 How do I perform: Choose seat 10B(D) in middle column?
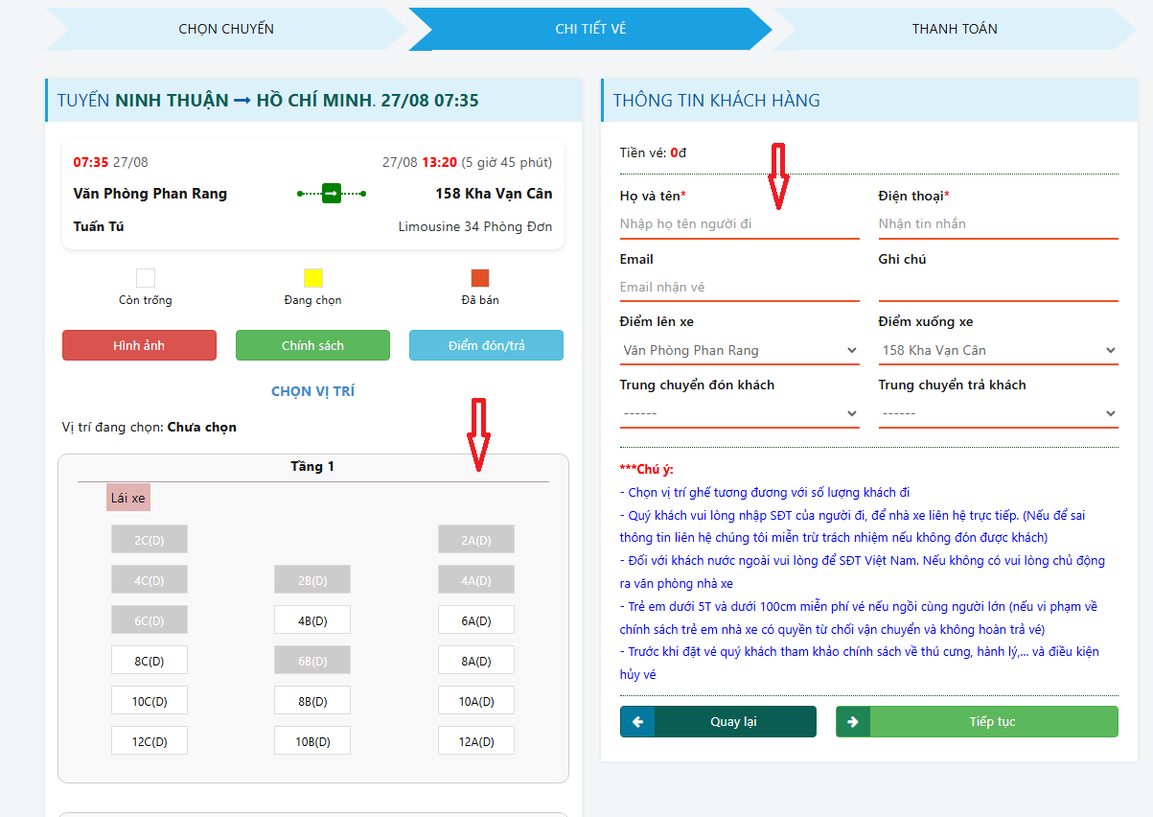pyautogui.click(x=312, y=741)
